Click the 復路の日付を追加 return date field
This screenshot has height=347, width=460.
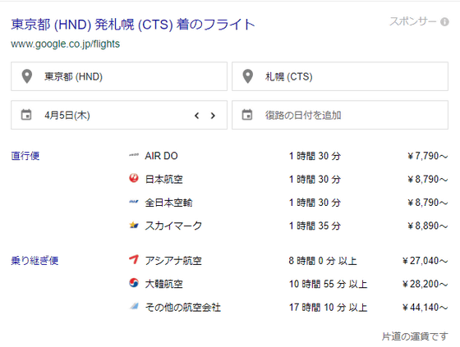(340, 115)
